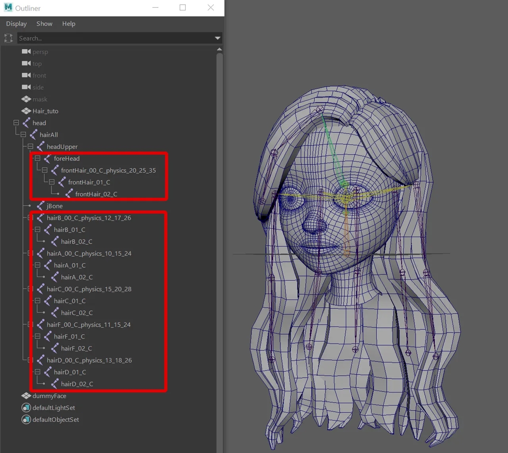Viewport: 508px width, 453px height.
Task: Open the Show menu
Action: click(x=44, y=23)
